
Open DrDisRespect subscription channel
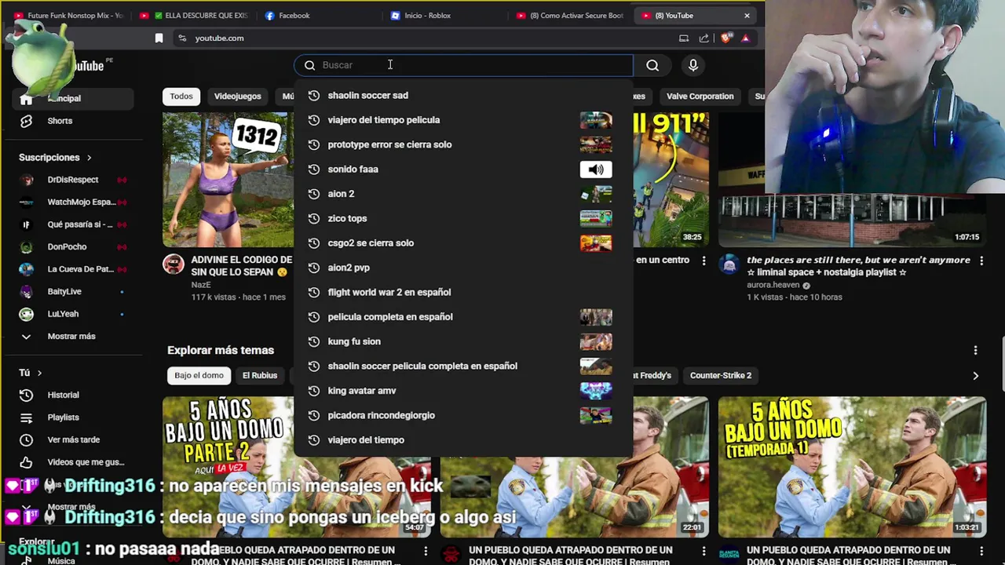[71, 180]
